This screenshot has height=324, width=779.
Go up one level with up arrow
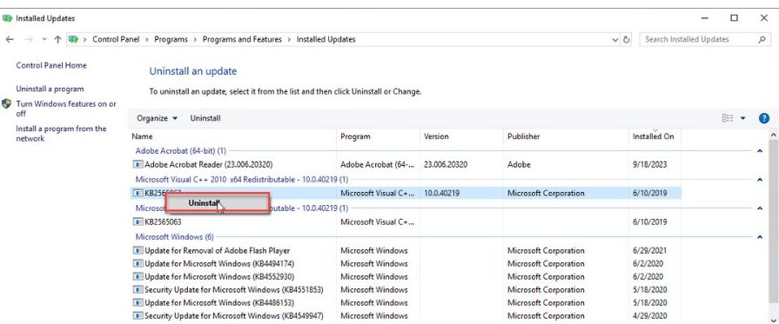(57, 40)
